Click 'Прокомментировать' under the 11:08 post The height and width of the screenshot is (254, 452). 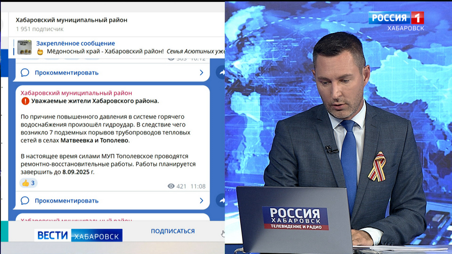tap(66, 201)
